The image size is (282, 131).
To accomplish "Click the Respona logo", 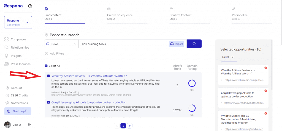I will point(13,6).
